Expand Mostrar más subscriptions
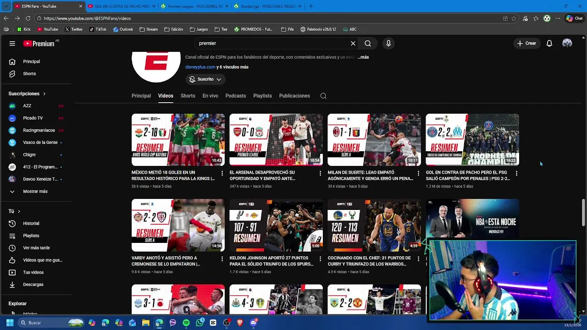The image size is (587, 330). [x=36, y=192]
